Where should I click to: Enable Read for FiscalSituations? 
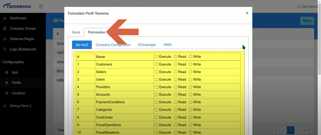(176, 133)
